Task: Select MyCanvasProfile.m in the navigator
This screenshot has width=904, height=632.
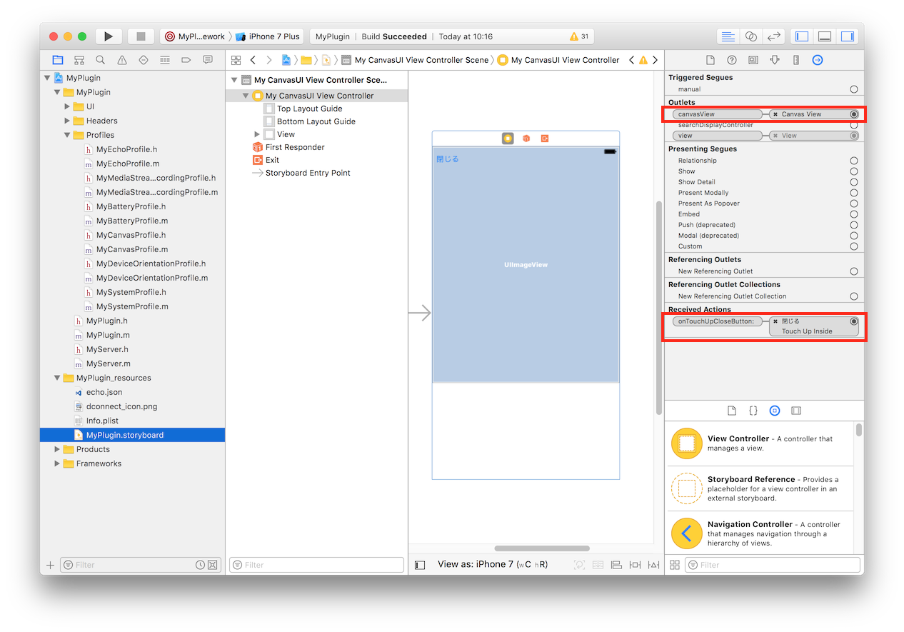Action: (132, 249)
